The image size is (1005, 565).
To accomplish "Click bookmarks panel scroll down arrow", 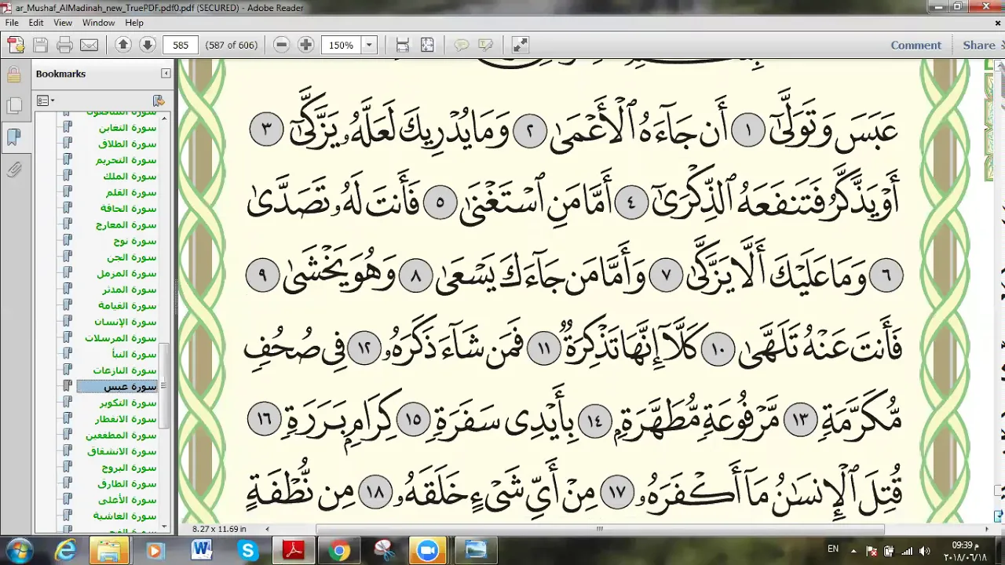I will pyautogui.click(x=165, y=527).
